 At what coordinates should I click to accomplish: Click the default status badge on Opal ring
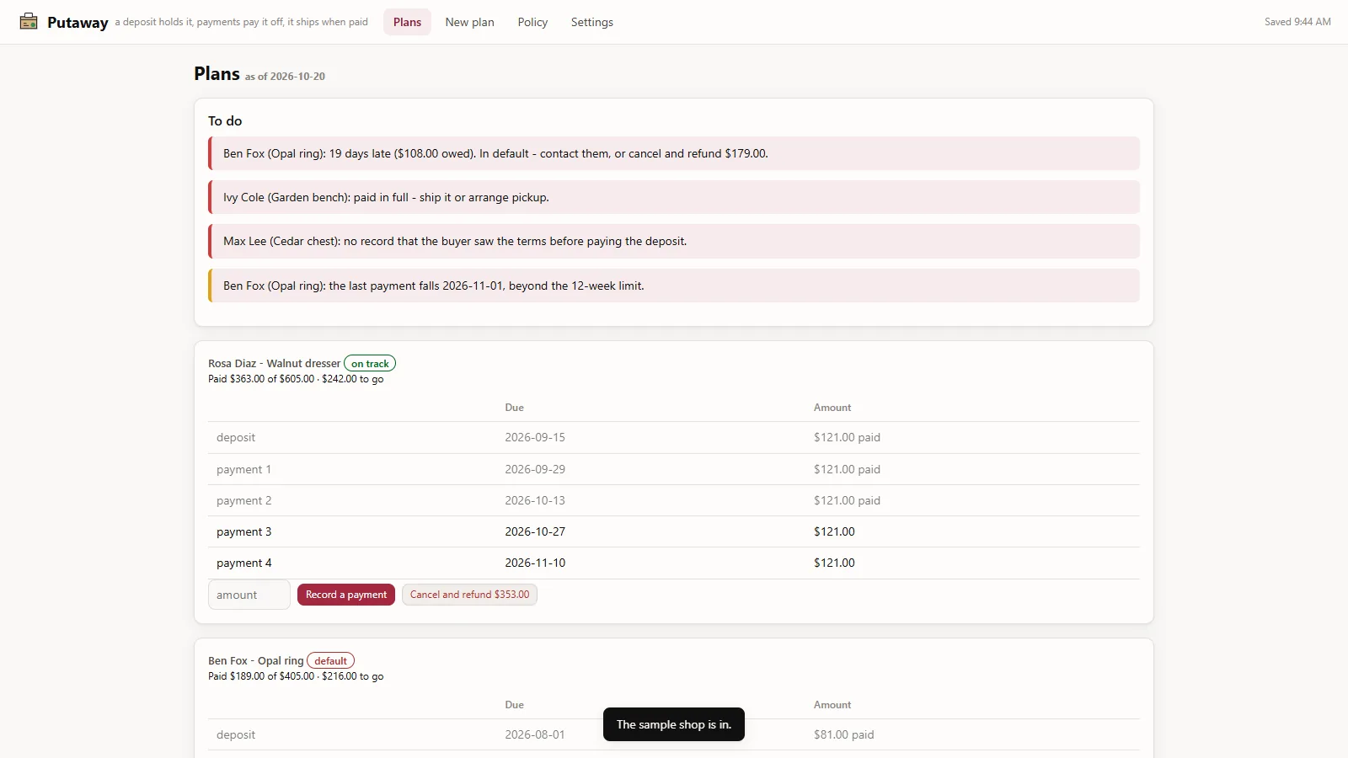point(330,661)
